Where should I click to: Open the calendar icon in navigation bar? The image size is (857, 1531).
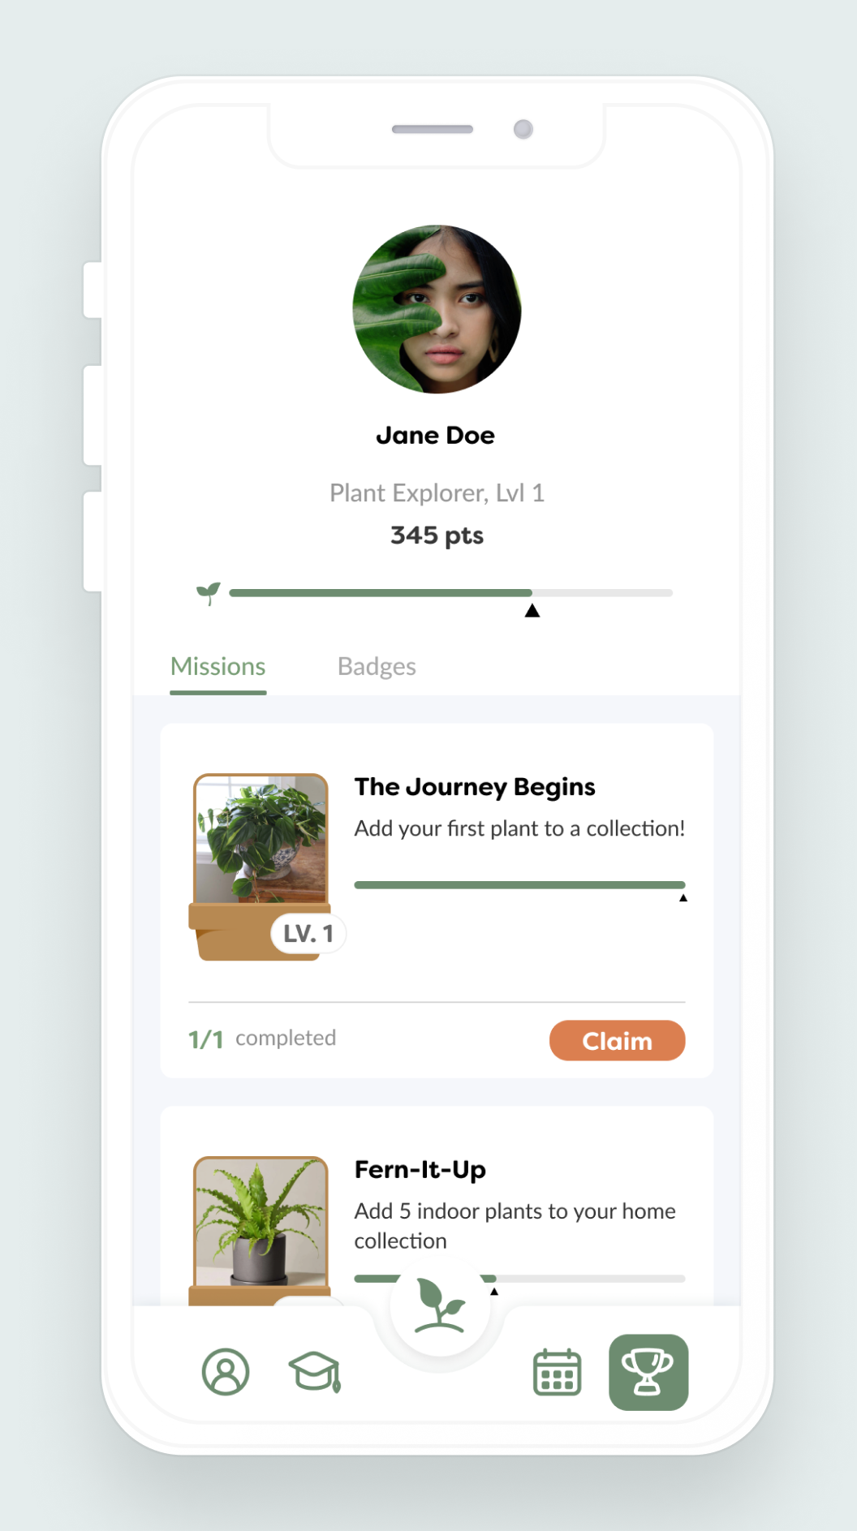[x=557, y=1372]
